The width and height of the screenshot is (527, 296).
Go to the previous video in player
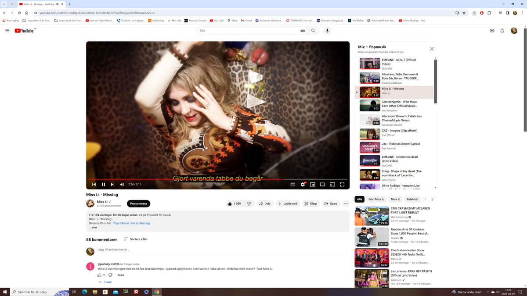[x=94, y=185]
